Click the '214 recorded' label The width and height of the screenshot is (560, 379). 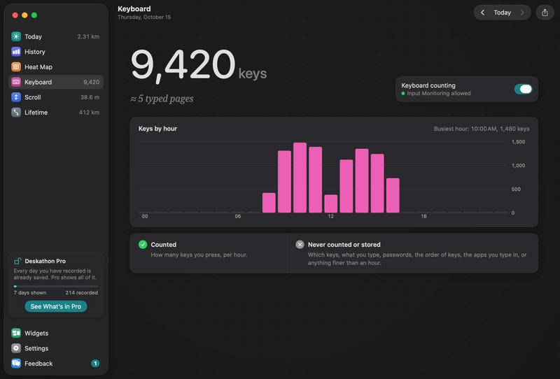tap(81, 292)
